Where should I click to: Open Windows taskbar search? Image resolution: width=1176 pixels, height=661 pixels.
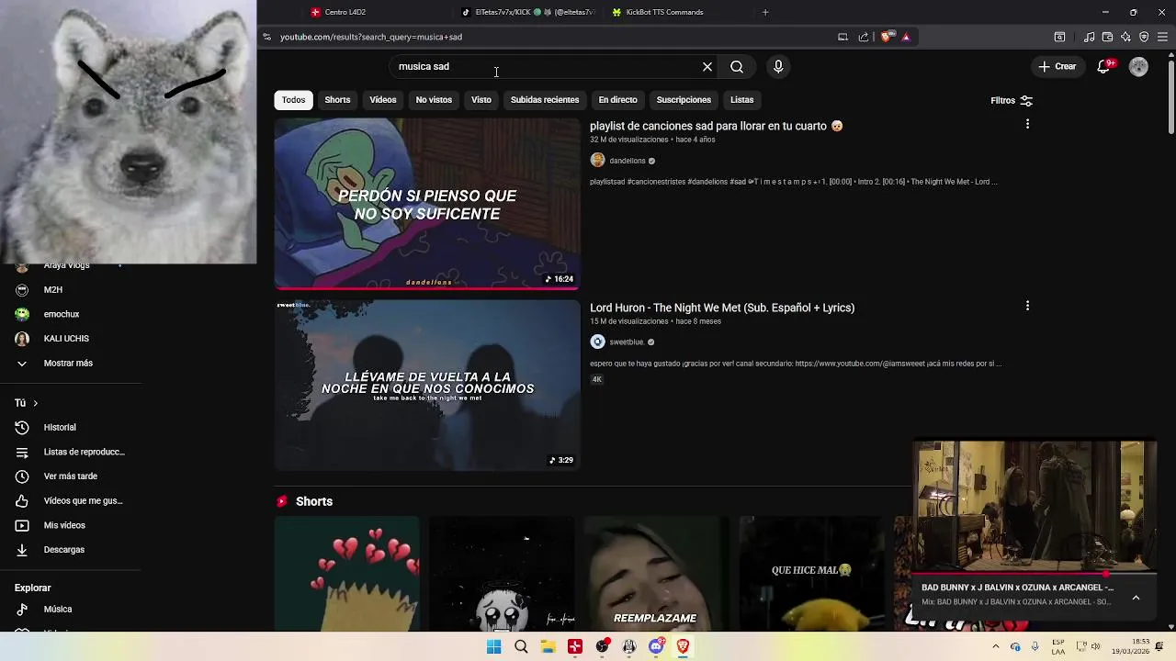[521, 646]
